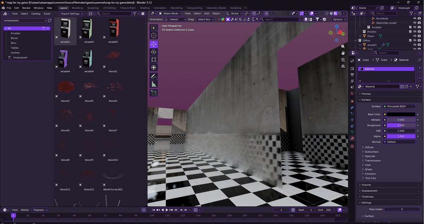Open the Object Mode dropdown
The height and width of the screenshot is (224, 424).
(x=170, y=13)
